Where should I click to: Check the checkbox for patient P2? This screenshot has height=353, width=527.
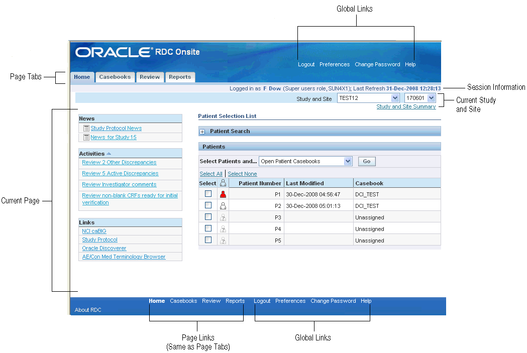point(208,205)
